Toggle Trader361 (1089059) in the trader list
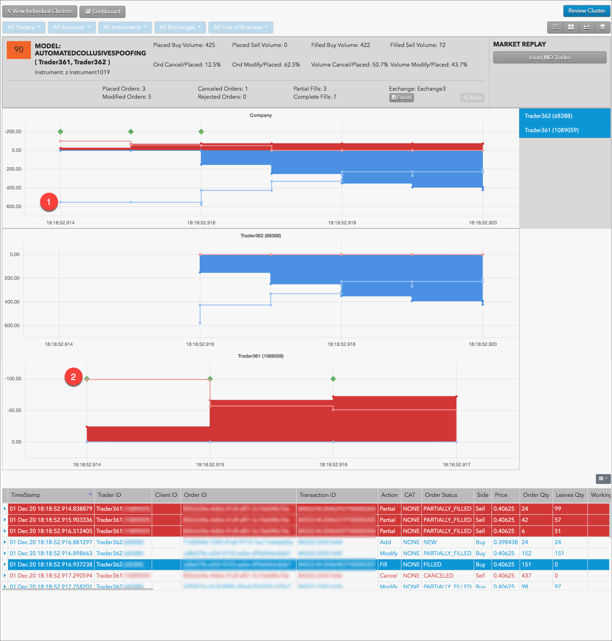 point(565,130)
